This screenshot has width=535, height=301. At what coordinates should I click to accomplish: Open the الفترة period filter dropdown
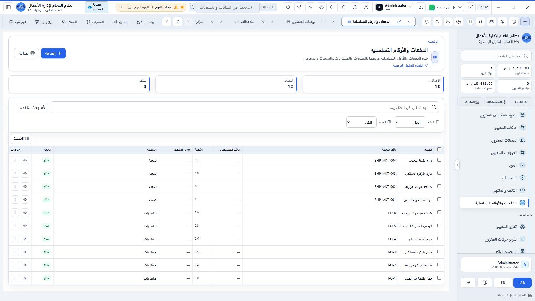[361, 122]
